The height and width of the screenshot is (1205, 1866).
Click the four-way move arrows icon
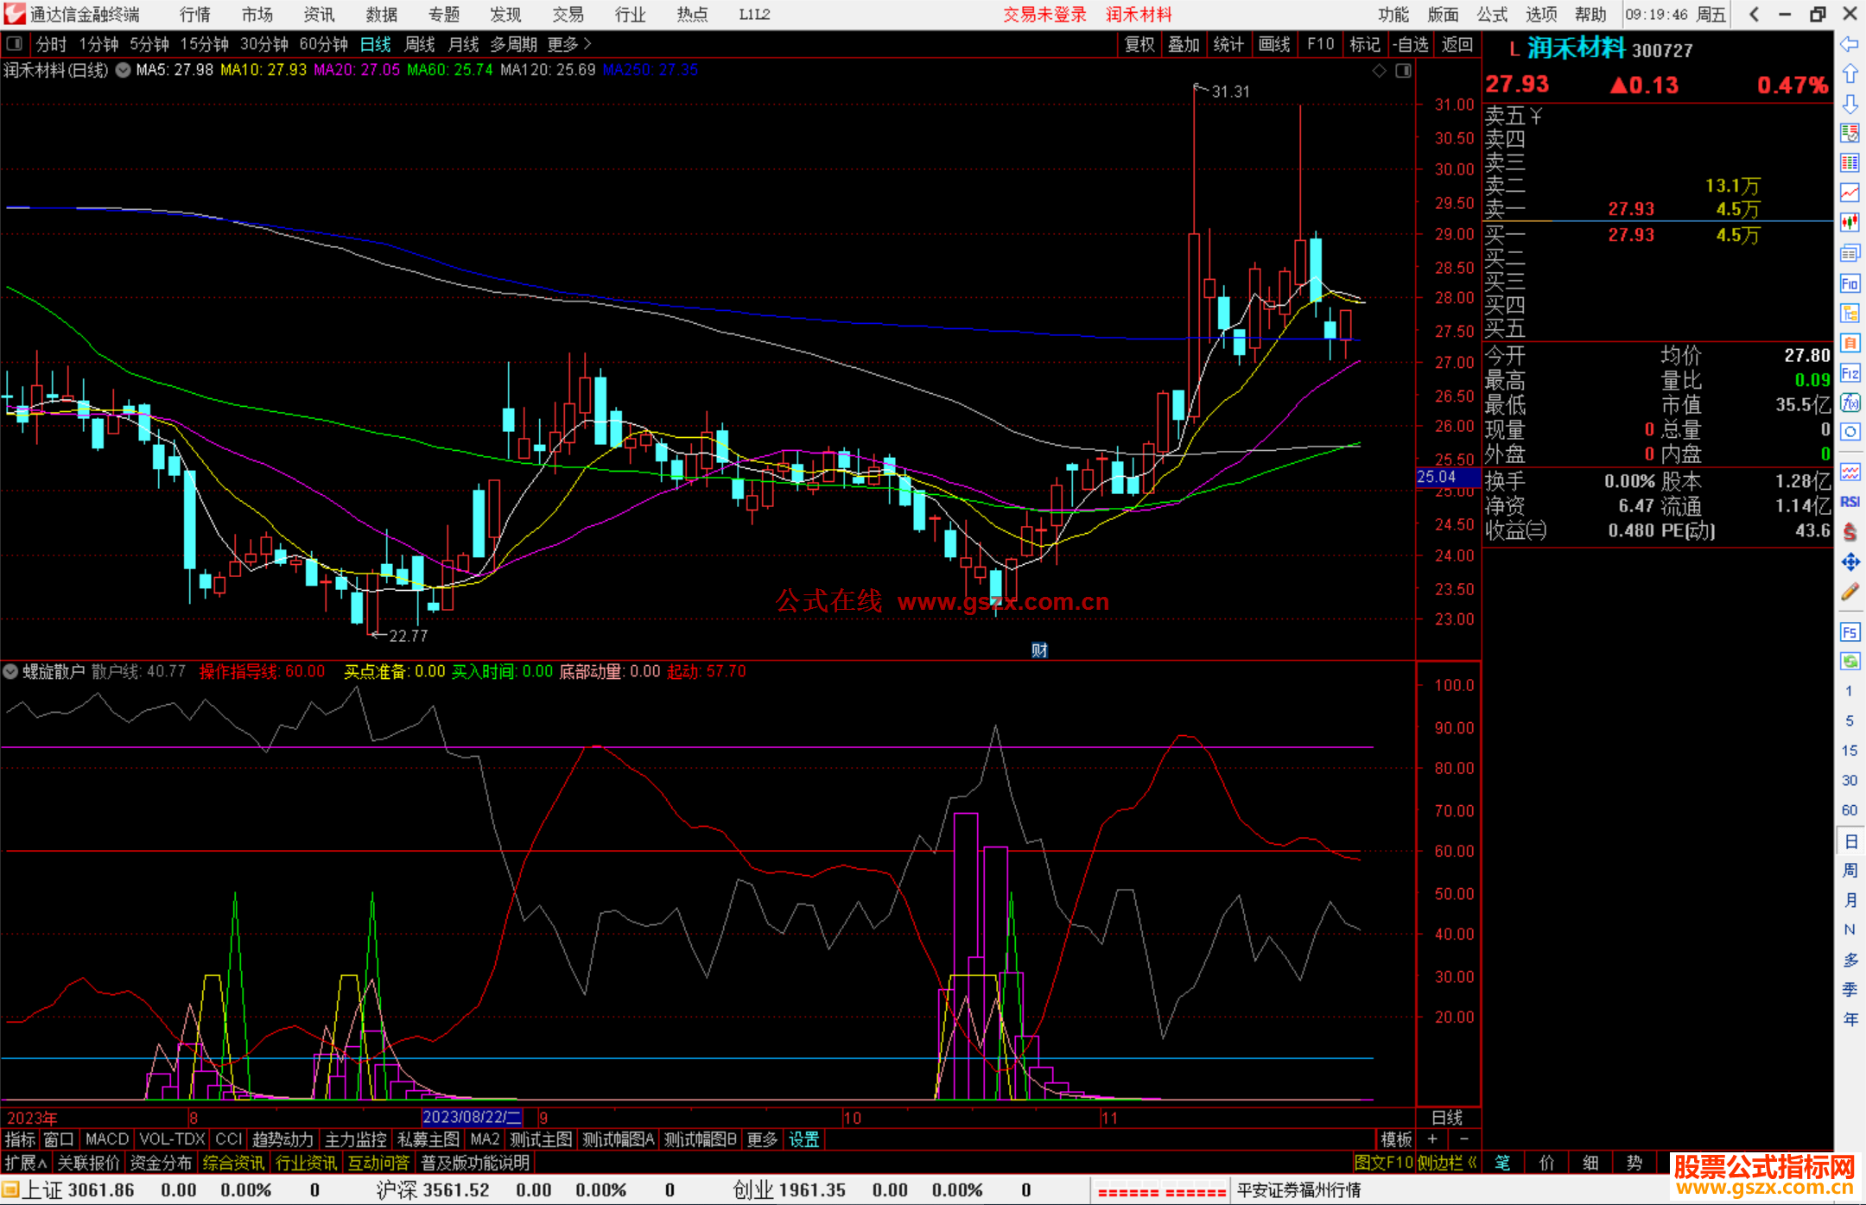(x=1850, y=562)
